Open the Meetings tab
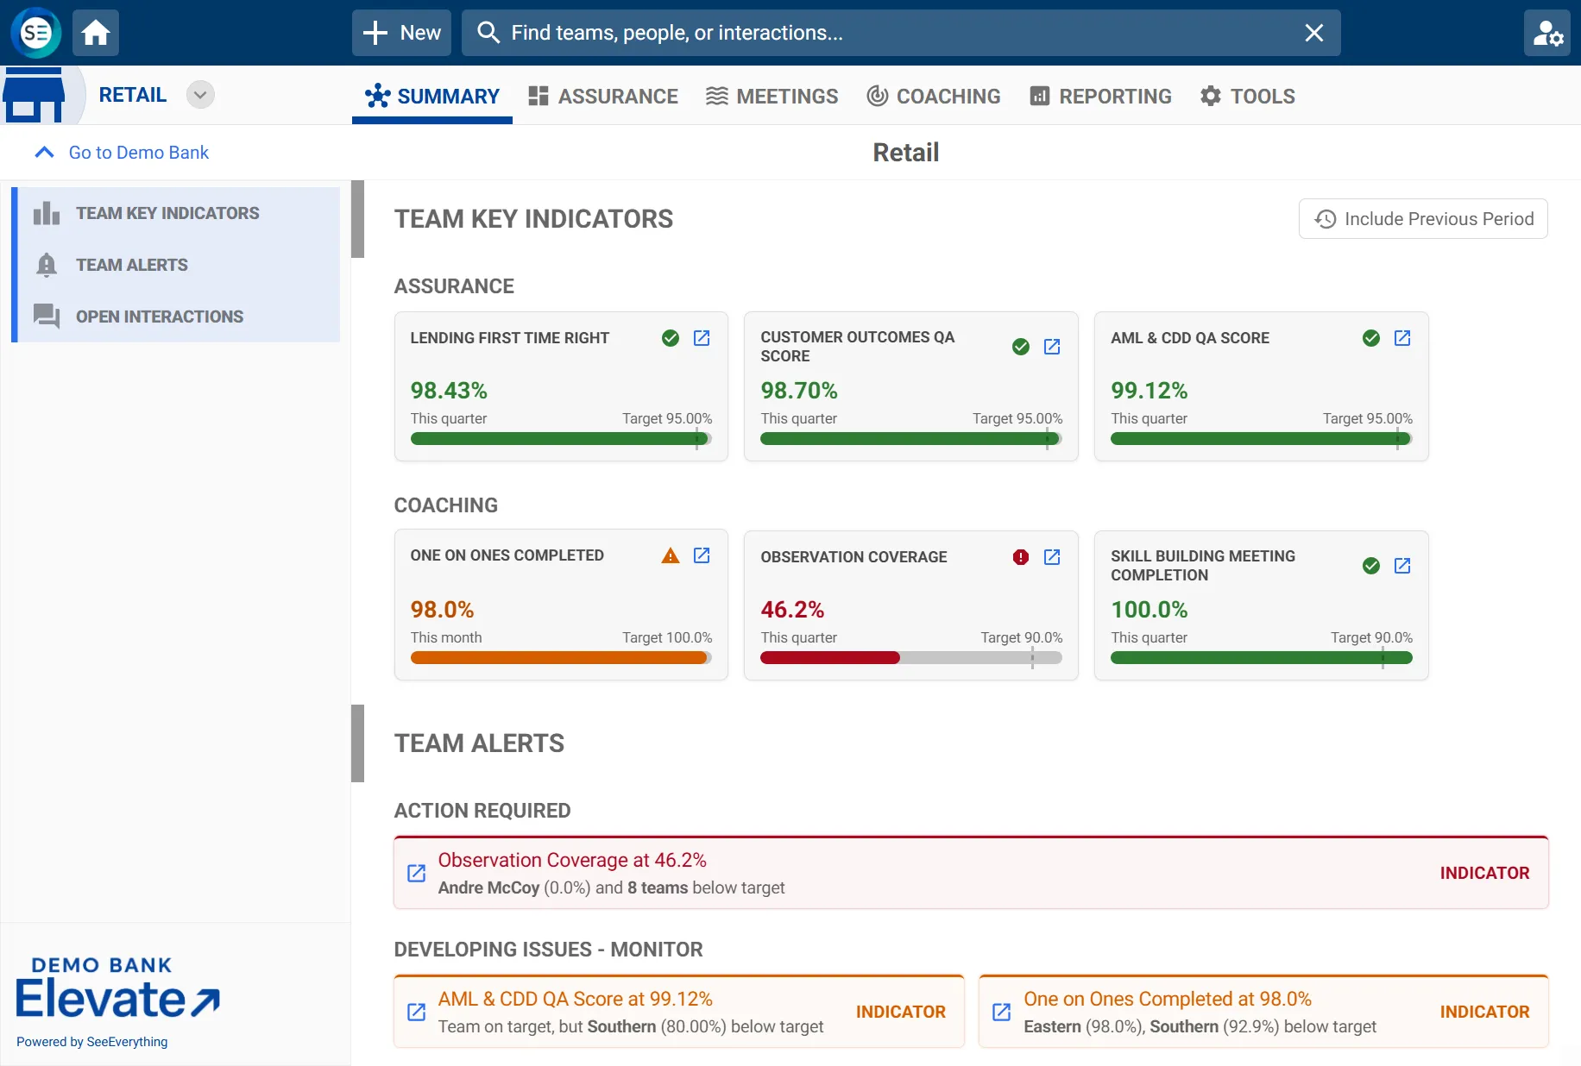 (772, 96)
